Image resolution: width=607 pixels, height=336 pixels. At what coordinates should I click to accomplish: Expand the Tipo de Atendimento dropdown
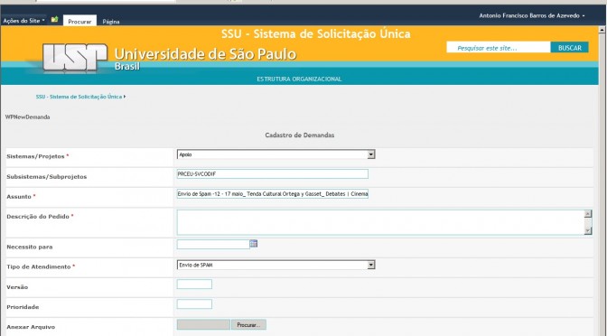(371, 266)
